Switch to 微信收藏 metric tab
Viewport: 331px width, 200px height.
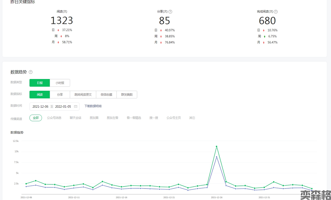coord(106,95)
